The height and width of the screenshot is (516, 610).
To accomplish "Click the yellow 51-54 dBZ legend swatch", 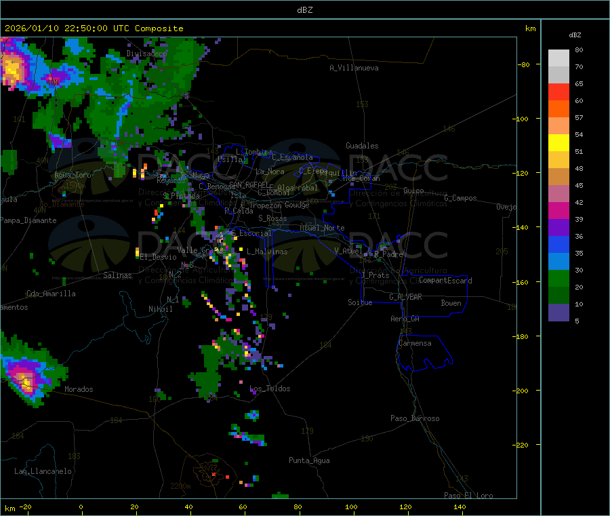I will 558,143.
